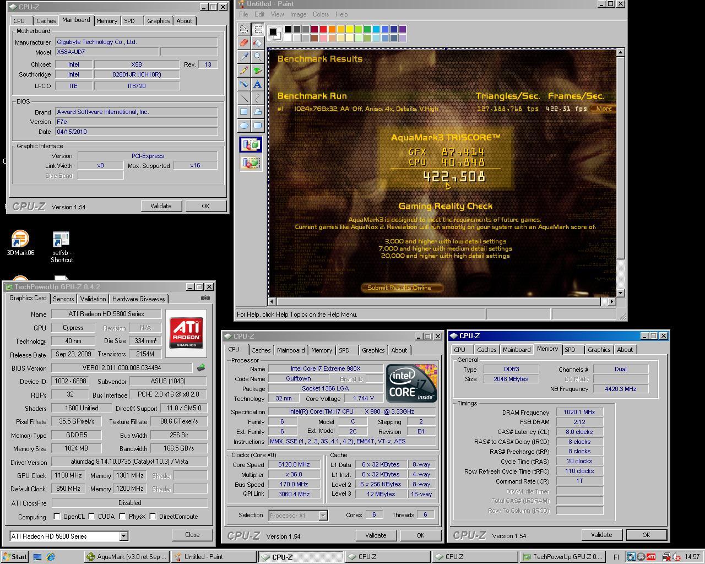
Task: Open the Image menu in Paint
Action: pos(298,14)
